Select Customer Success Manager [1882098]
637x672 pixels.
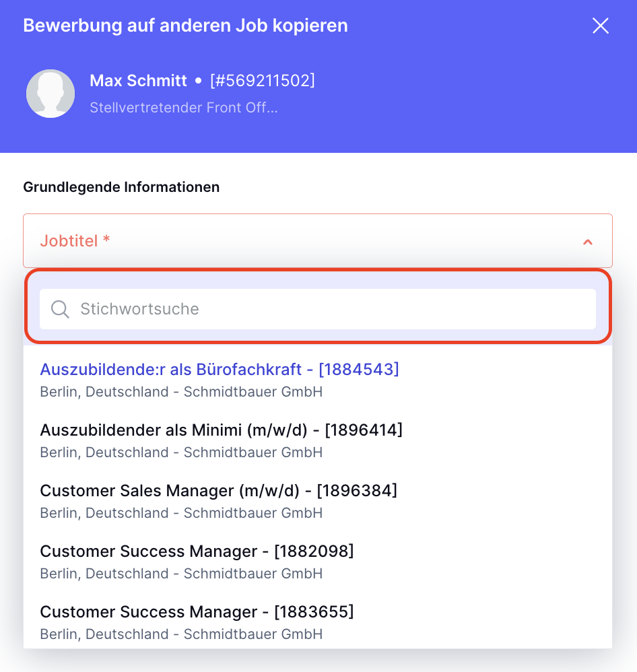[318, 562]
